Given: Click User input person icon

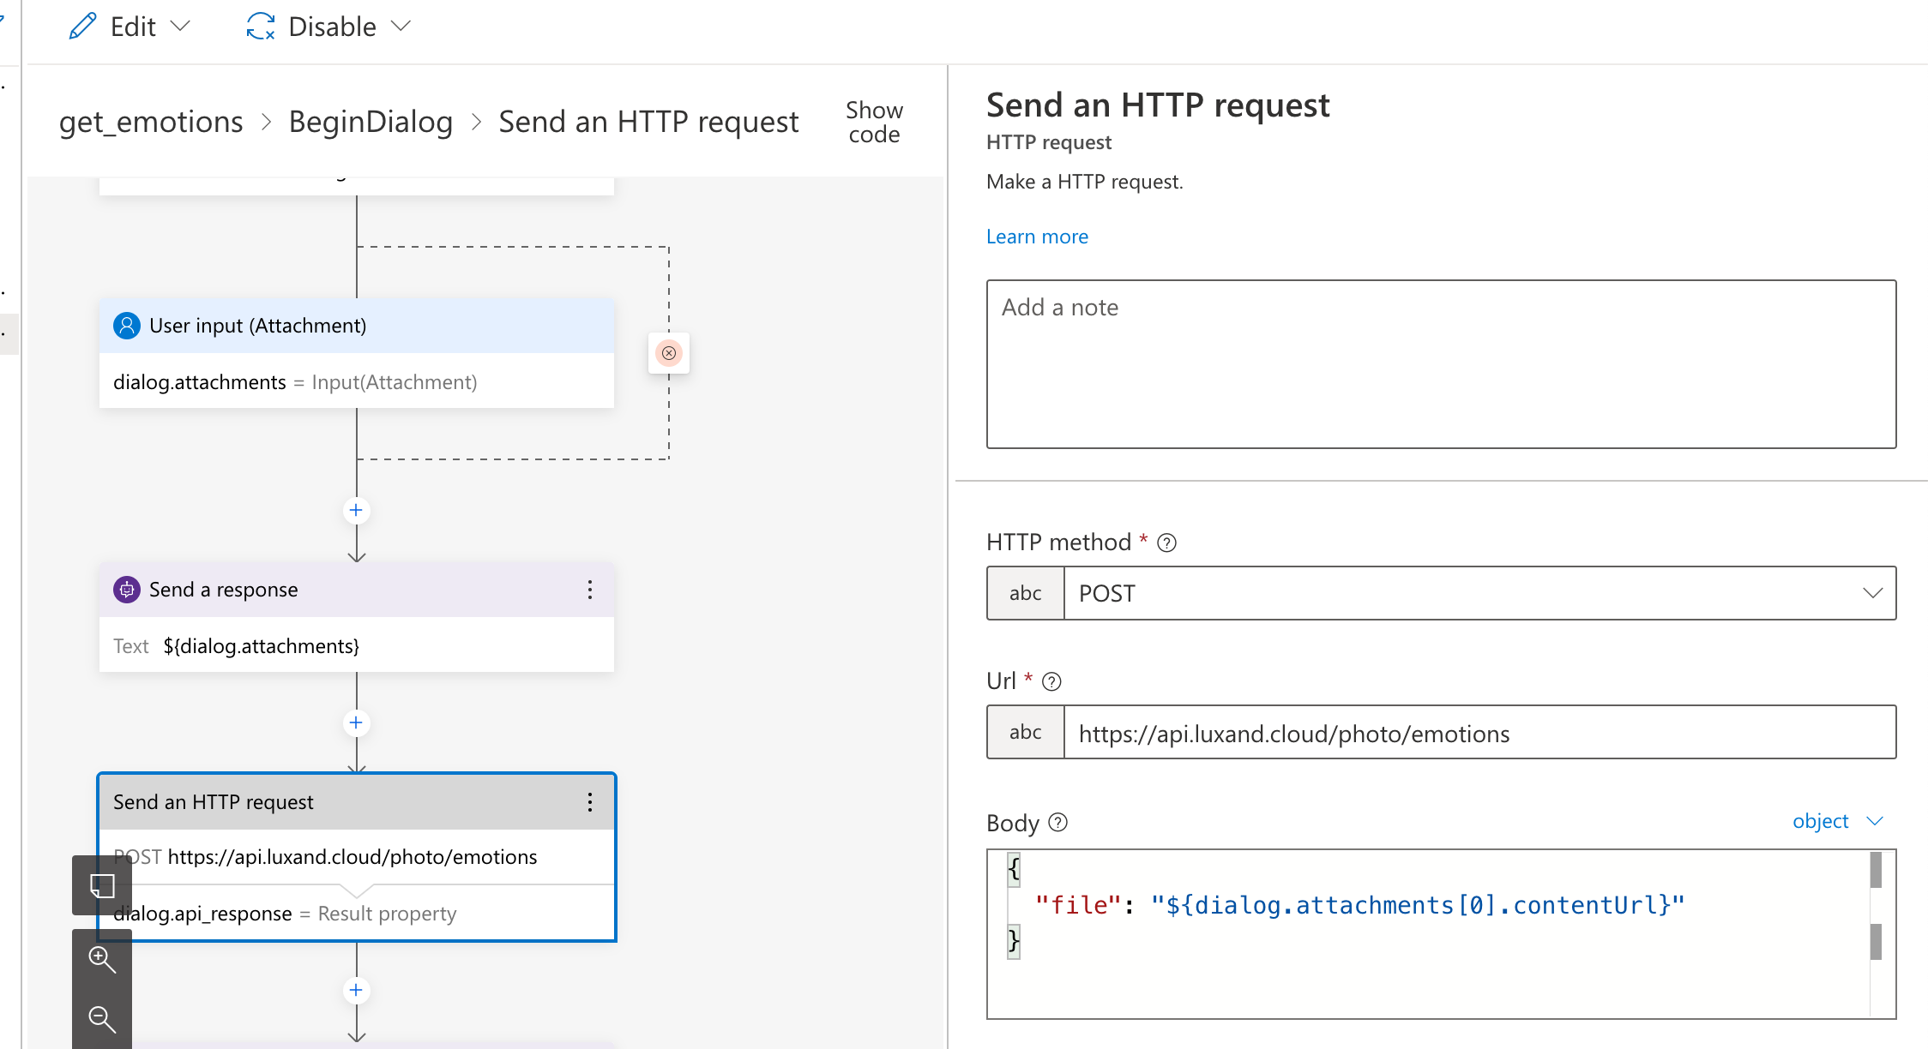Looking at the screenshot, I should (127, 326).
